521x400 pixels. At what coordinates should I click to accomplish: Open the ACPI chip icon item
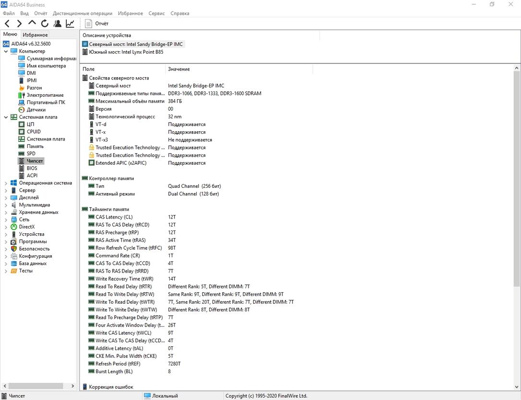pos(22,175)
